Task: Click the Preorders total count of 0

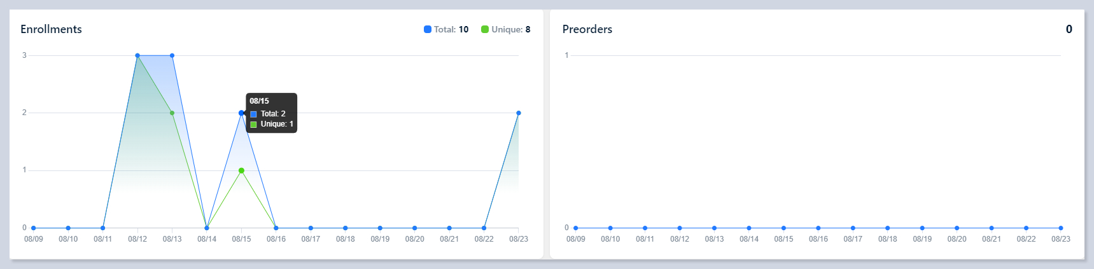Action: tap(1069, 29)
